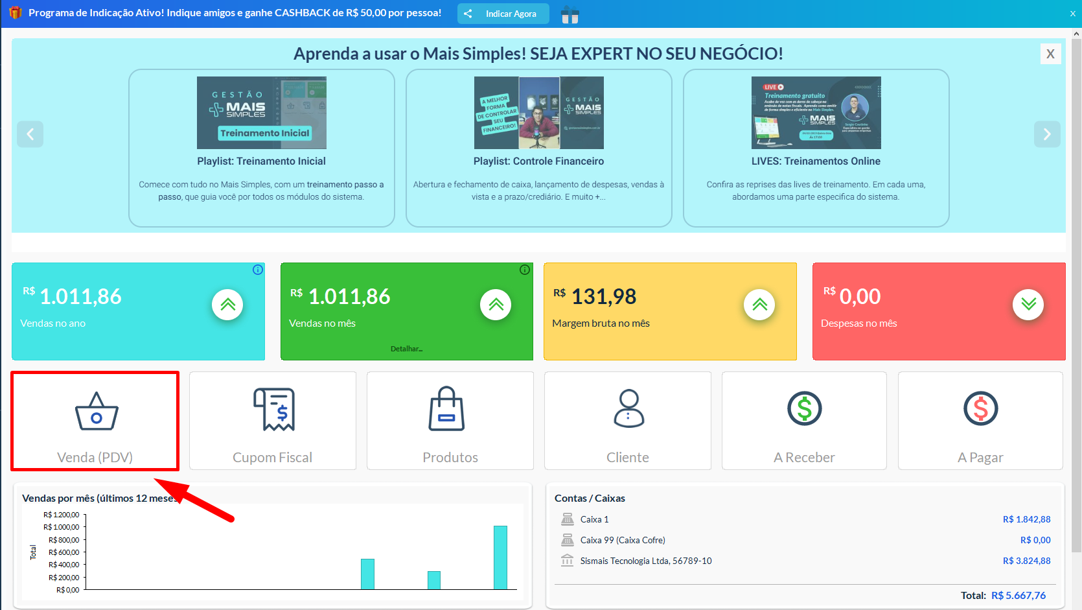
Task: Select the Caixa 1 account row
Action: (594, 519)
